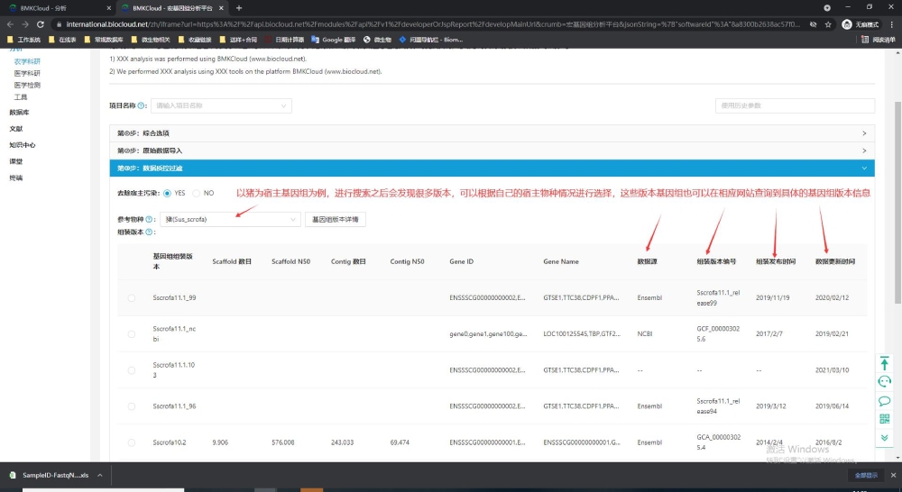Viewport: 902px width, 492px height.
Task: Show the QR code icon
Action: 885,420
